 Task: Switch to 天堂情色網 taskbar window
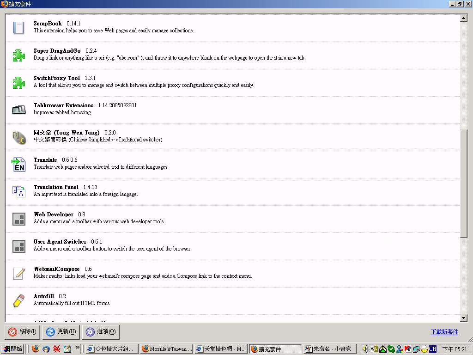pyautogui.click(x=221, y=349)
